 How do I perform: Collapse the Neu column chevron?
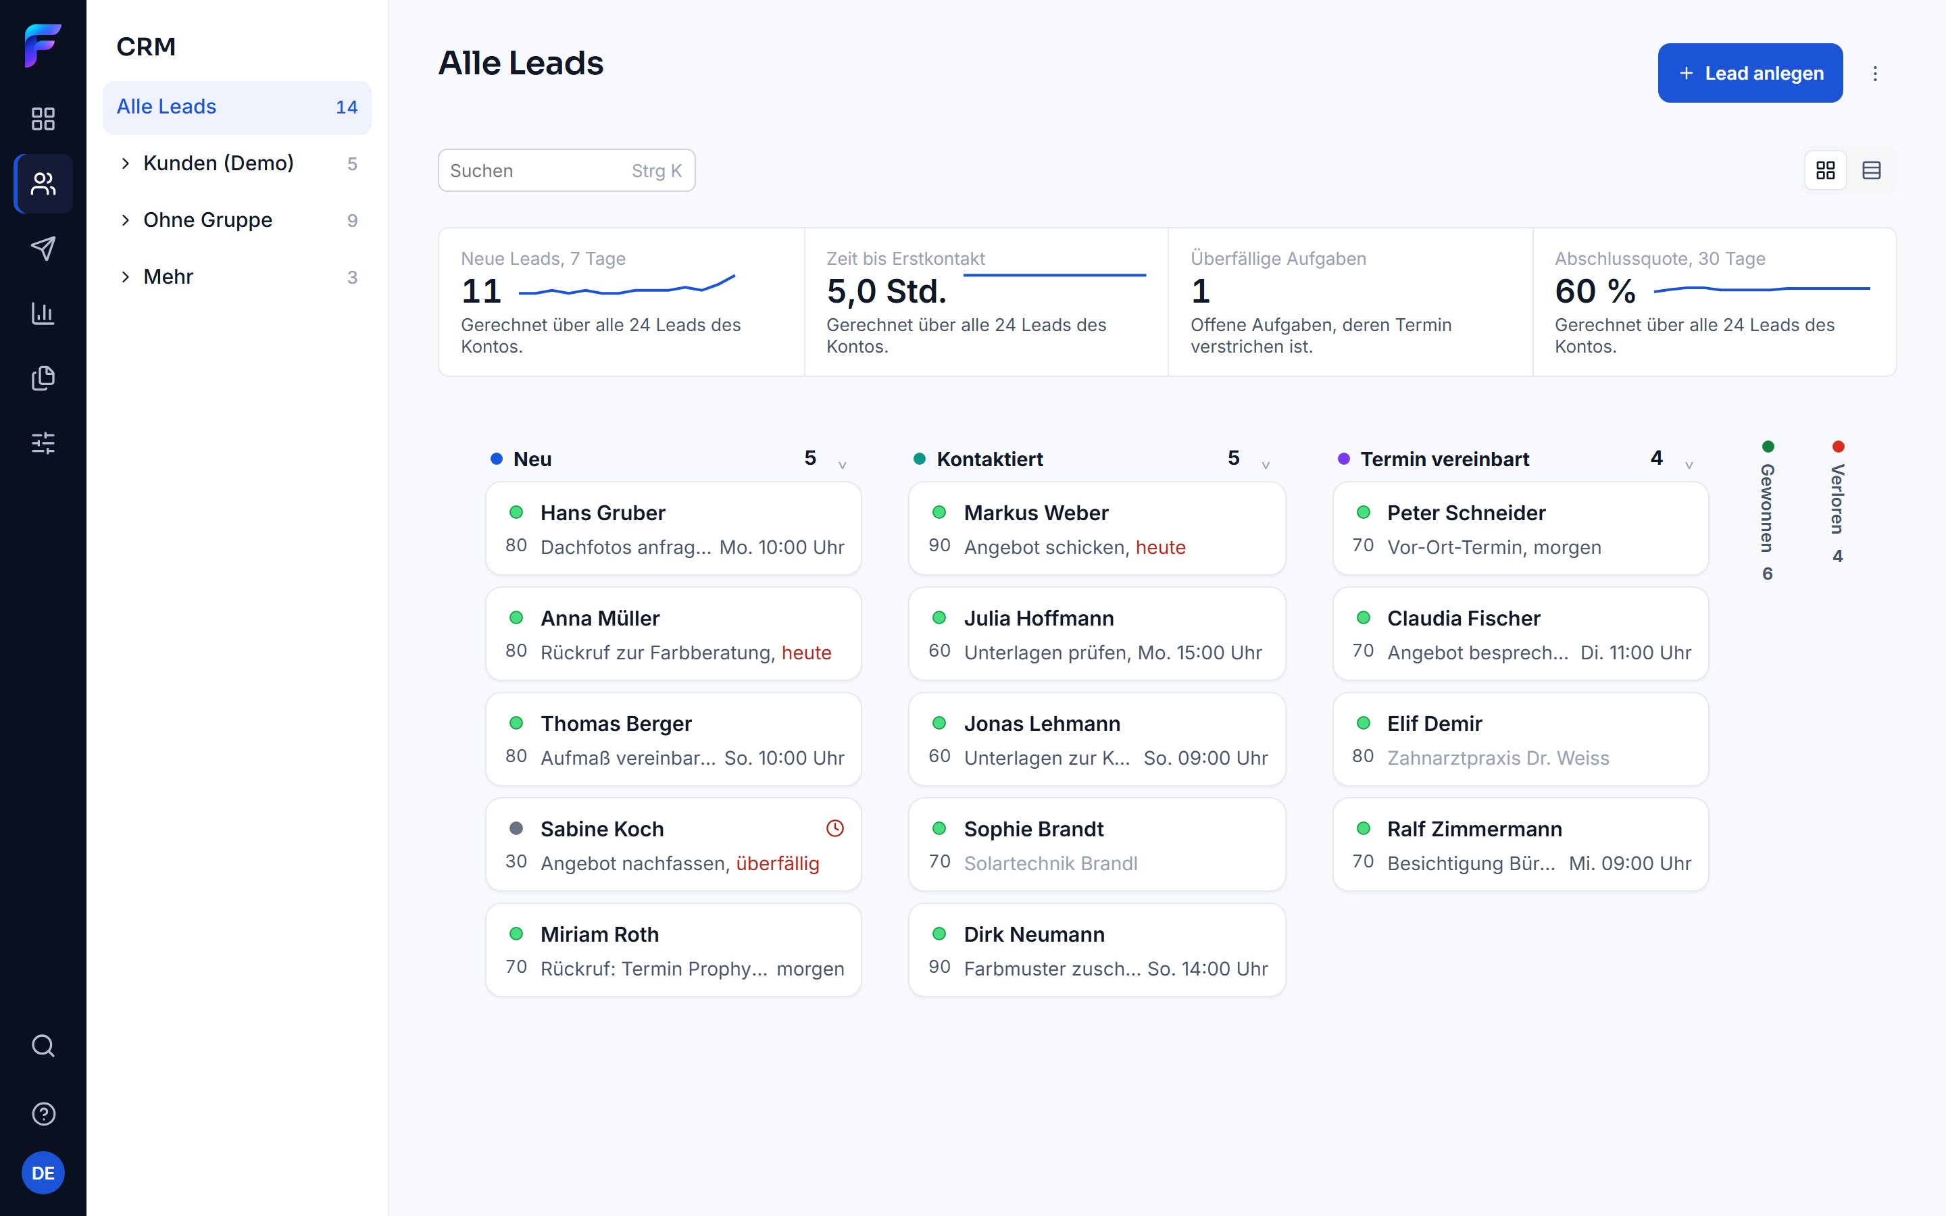(842, 465)
